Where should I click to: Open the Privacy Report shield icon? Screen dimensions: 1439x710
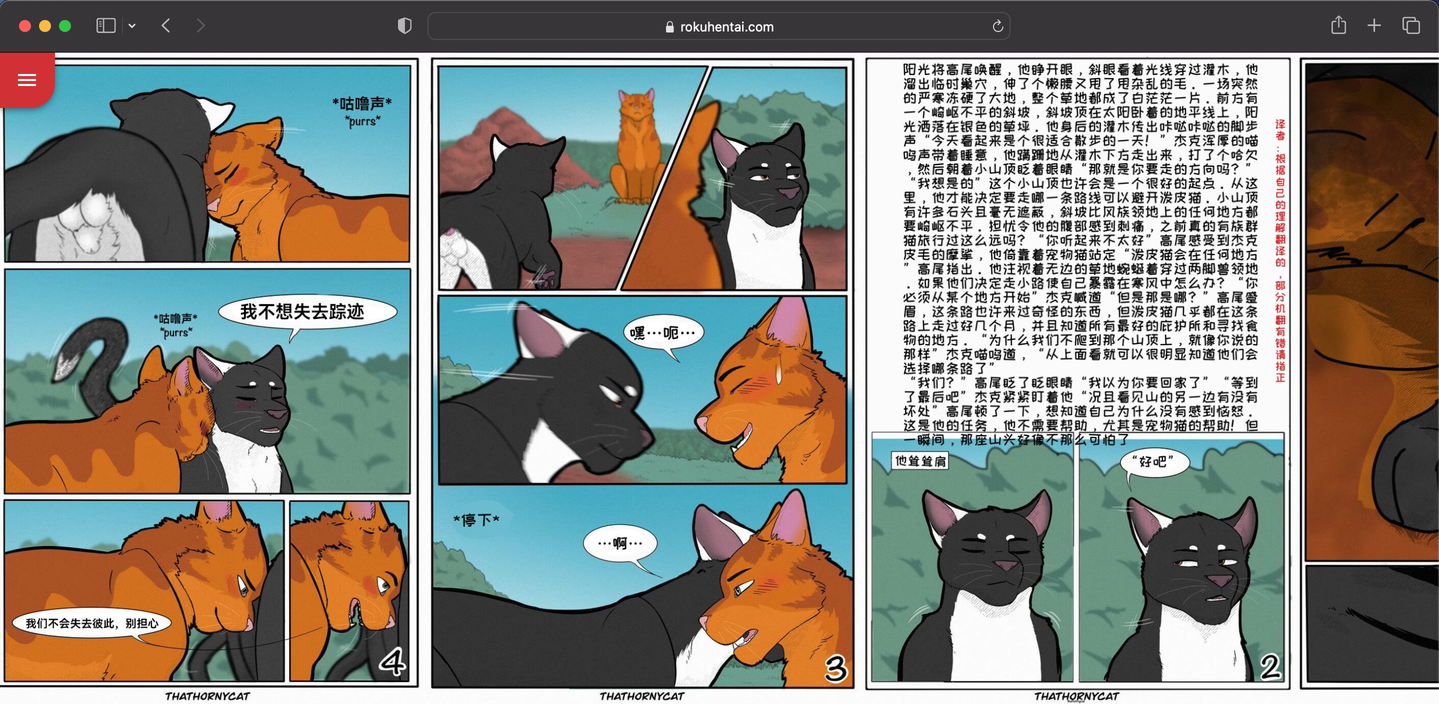[x=404, y=25]
